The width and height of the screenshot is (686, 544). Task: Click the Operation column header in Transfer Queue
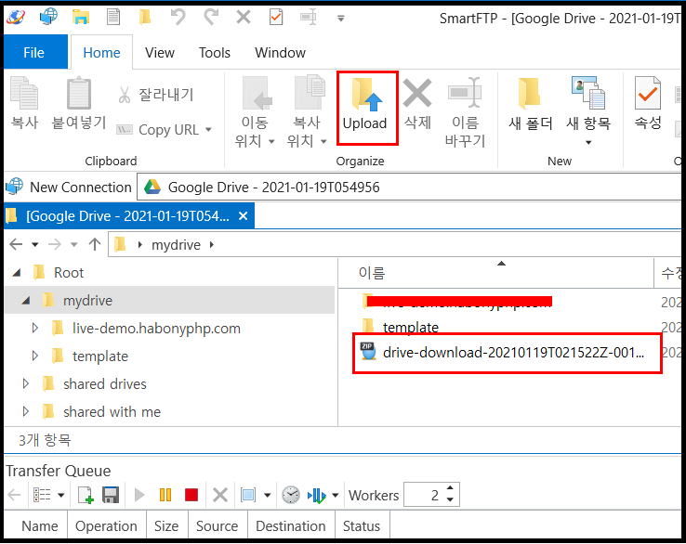point(106,526)
